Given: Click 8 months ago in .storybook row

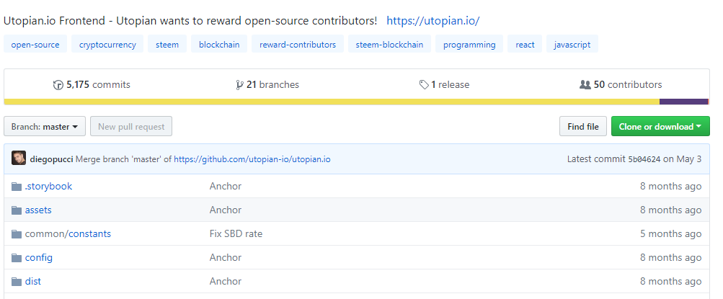Looking at the screenshot, I should click(x=671, y=186).
